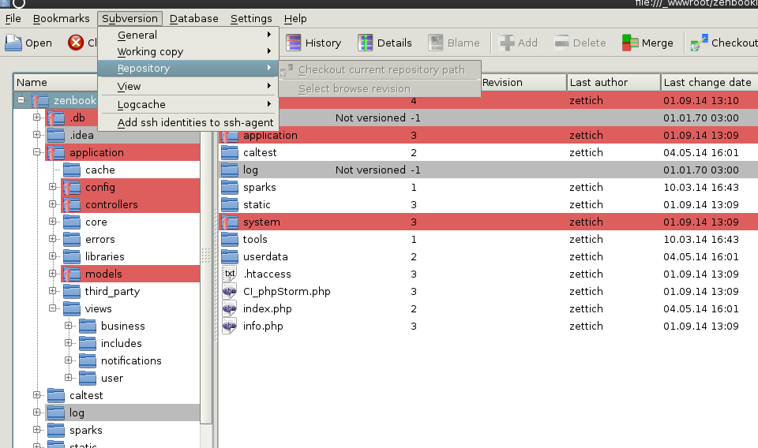Image resolution: width=758 pixels, height=448 pixels.
Task: Show Details via its toolbar icon
Action: (x=365, y=43)
